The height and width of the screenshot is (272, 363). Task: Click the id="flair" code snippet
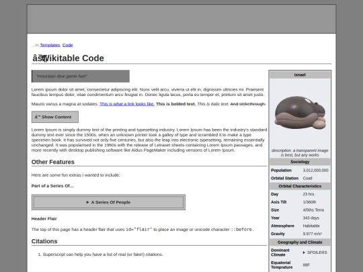[139, 230]
